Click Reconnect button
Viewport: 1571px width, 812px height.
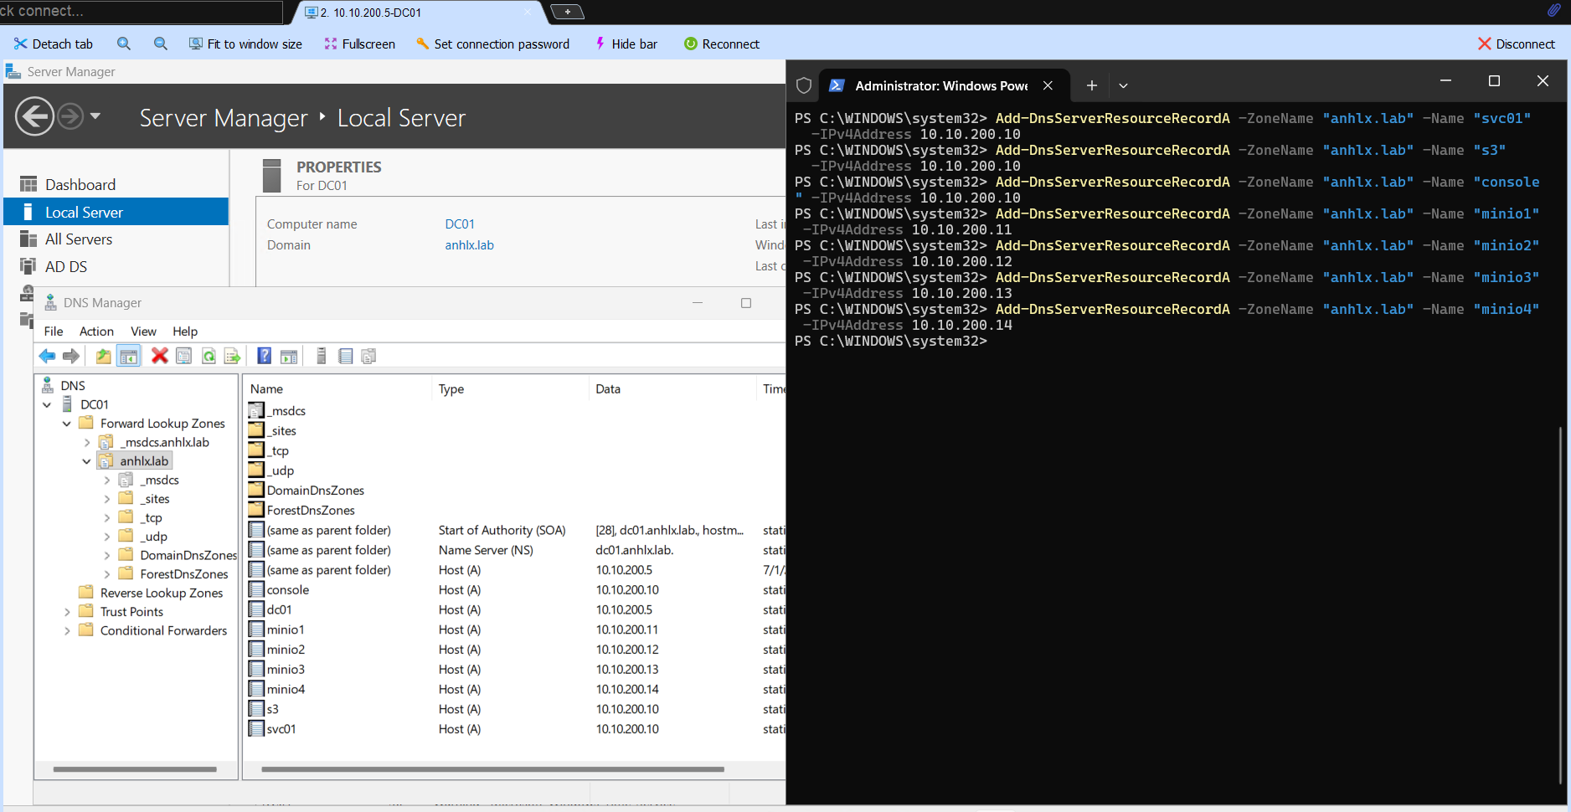pos(722,44)
